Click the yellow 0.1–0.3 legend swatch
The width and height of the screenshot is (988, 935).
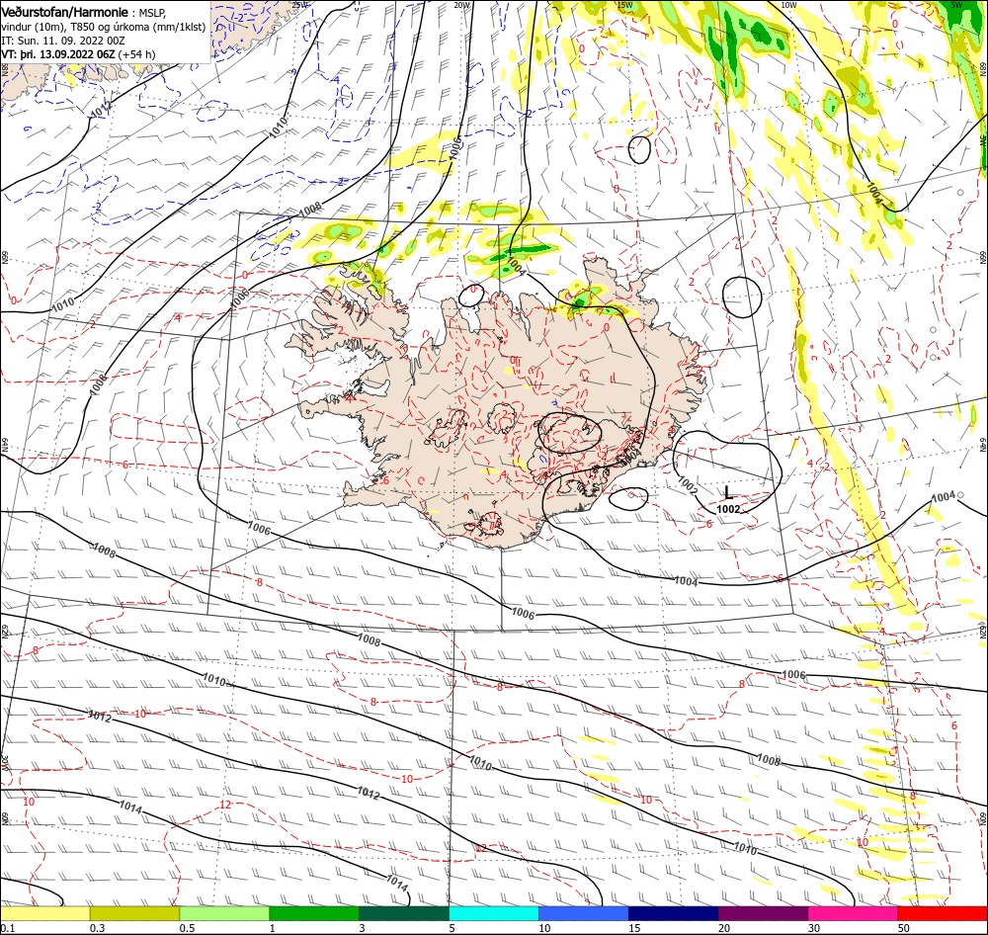click(44, 913)
